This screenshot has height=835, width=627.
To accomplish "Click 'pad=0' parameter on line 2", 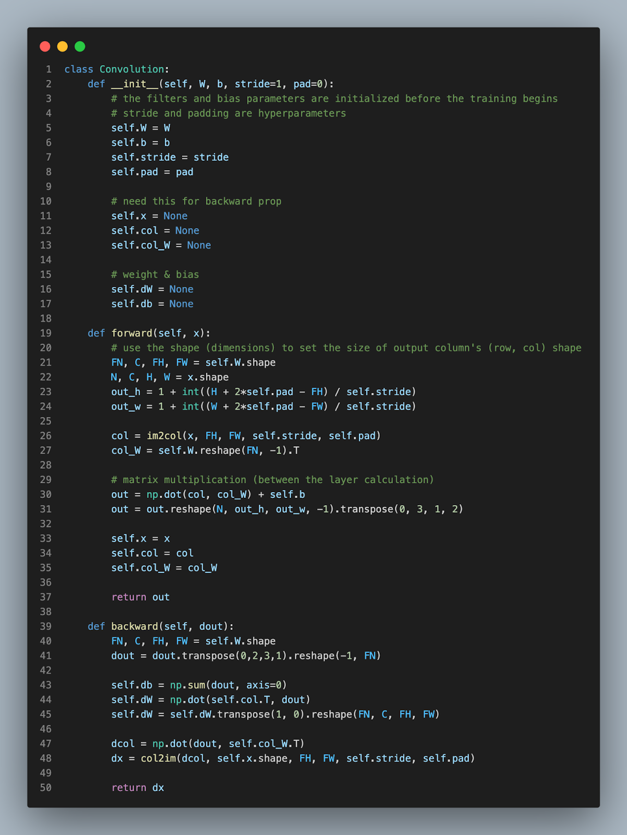I will click(x=308, y=84).
